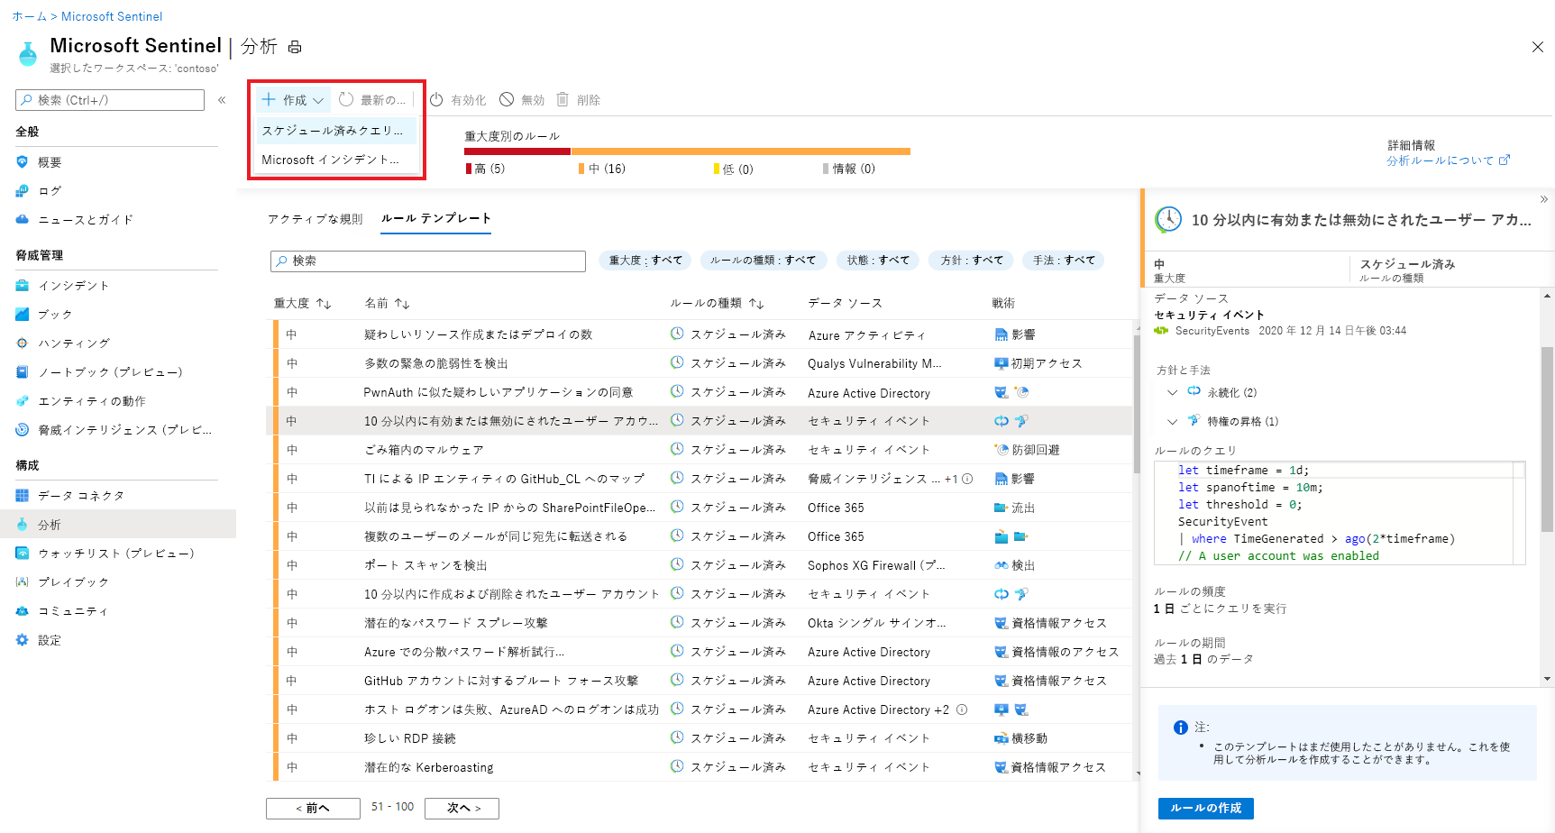Click the 有効化 power icon in toolbar
Screen dimensions: 1555x833
coord(436,100)
